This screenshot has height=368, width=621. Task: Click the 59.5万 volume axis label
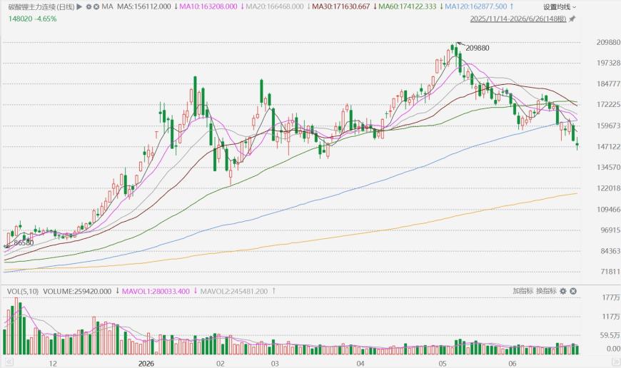(610, 336)
